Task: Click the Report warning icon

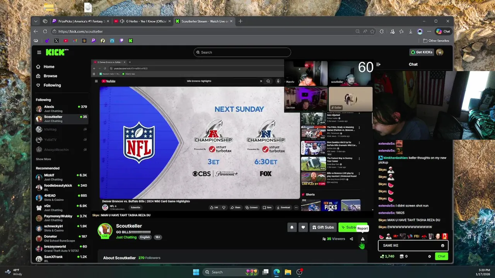Action: click(363, 239)
